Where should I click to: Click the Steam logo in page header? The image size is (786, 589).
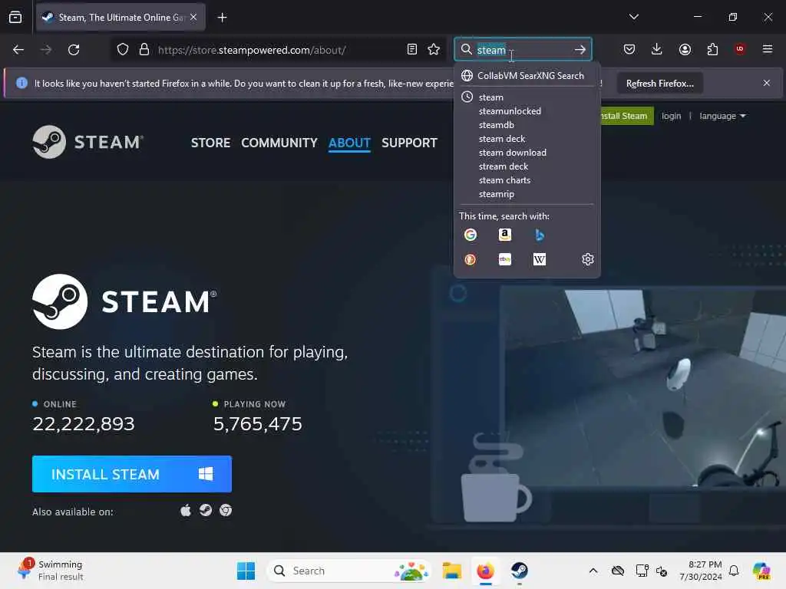[x=88, y=142]
